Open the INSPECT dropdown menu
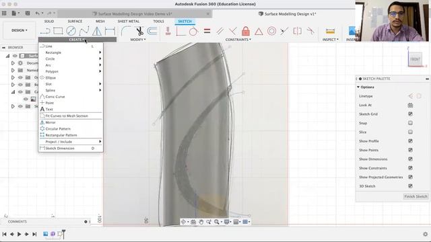The image size is (431, 242). [331, 40]
